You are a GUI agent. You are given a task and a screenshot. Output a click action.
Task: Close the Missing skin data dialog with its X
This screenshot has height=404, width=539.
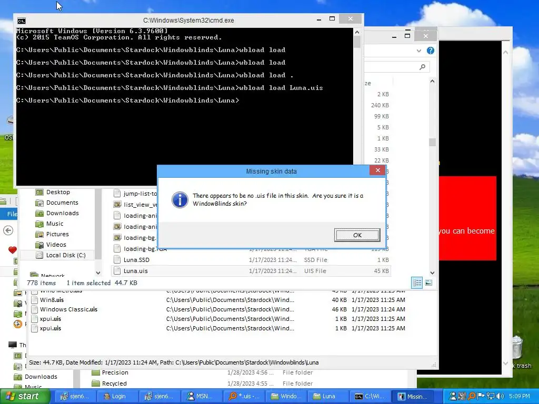click(377, 170)
